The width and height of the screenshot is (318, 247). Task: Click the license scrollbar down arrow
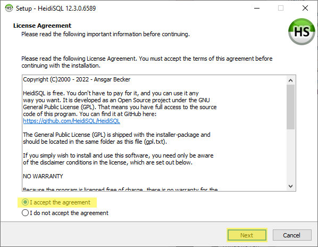[x=291, y=186]
